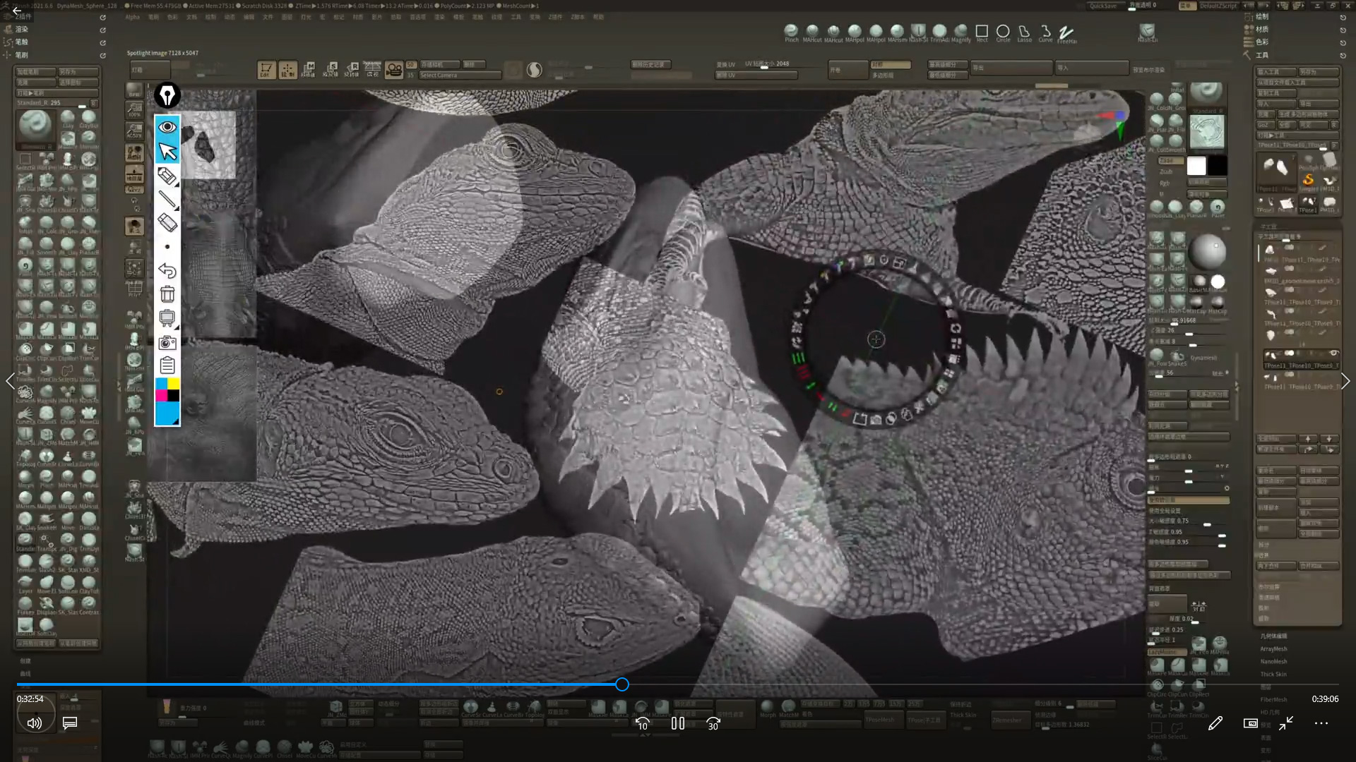Skip back 10 seconds
Screen dimensions: 1356x762
[642, 723]
